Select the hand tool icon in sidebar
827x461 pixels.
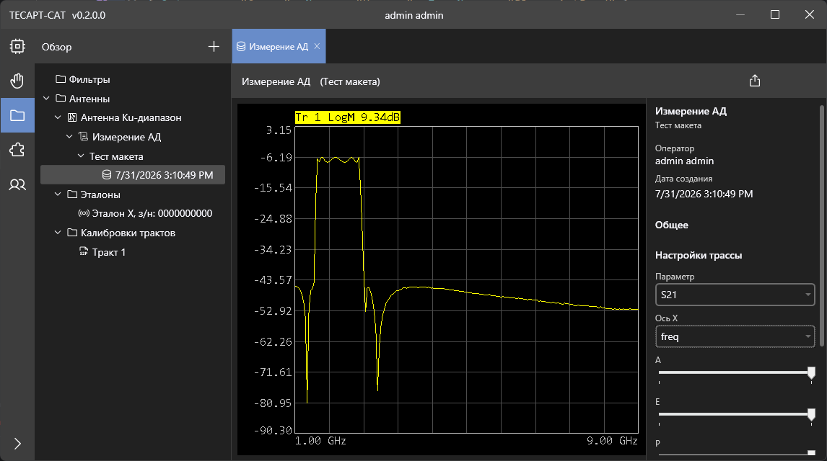click(17, 81)
